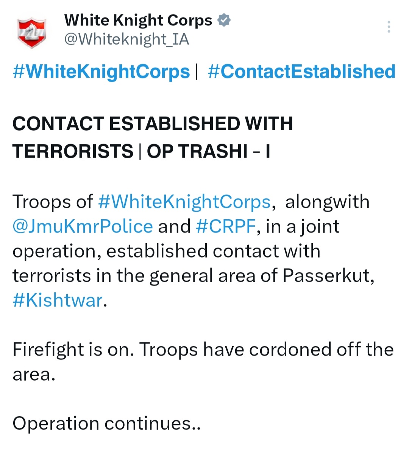Click the blue verified badge
The image size is (409, 456).
(224, 20)
